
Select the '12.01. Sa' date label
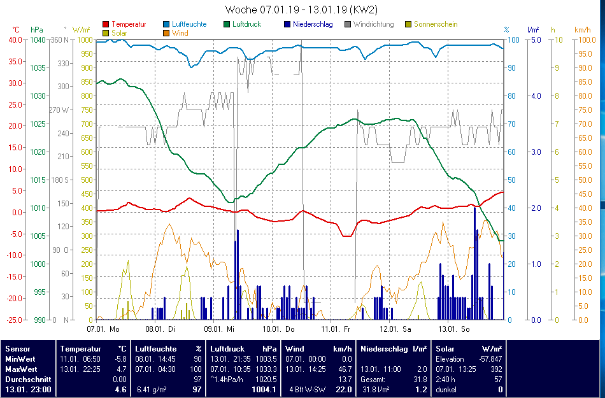coord(395,329)
